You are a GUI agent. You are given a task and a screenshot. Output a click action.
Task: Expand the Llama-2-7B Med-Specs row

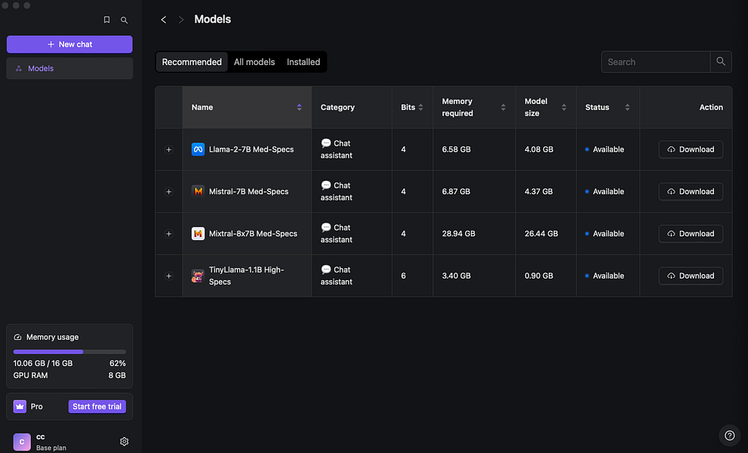coord(168,149)
